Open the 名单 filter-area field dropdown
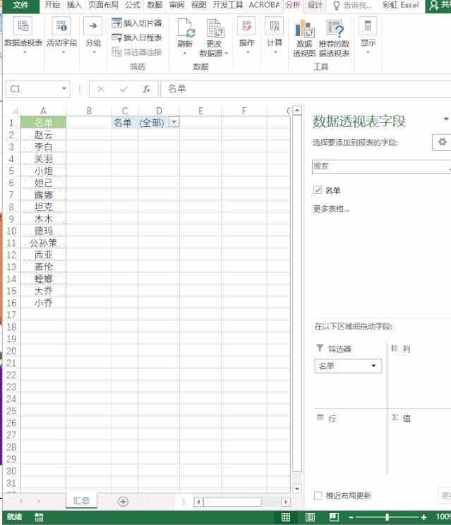451x525 pixels. 373,366
